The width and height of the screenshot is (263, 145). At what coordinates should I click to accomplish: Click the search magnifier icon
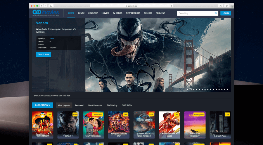pyautogui.click(x=216, y=13)
